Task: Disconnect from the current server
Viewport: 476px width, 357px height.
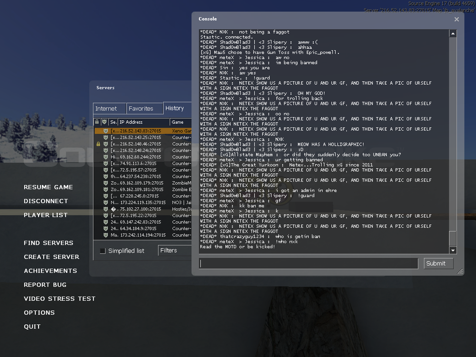Action: point(46,201)
